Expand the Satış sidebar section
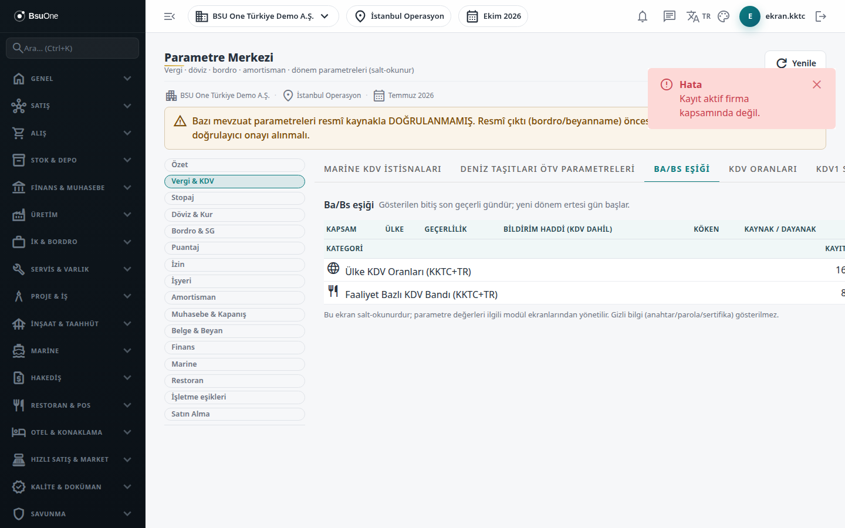The height and width of the screenshot is (528, 845). [73, 106]
